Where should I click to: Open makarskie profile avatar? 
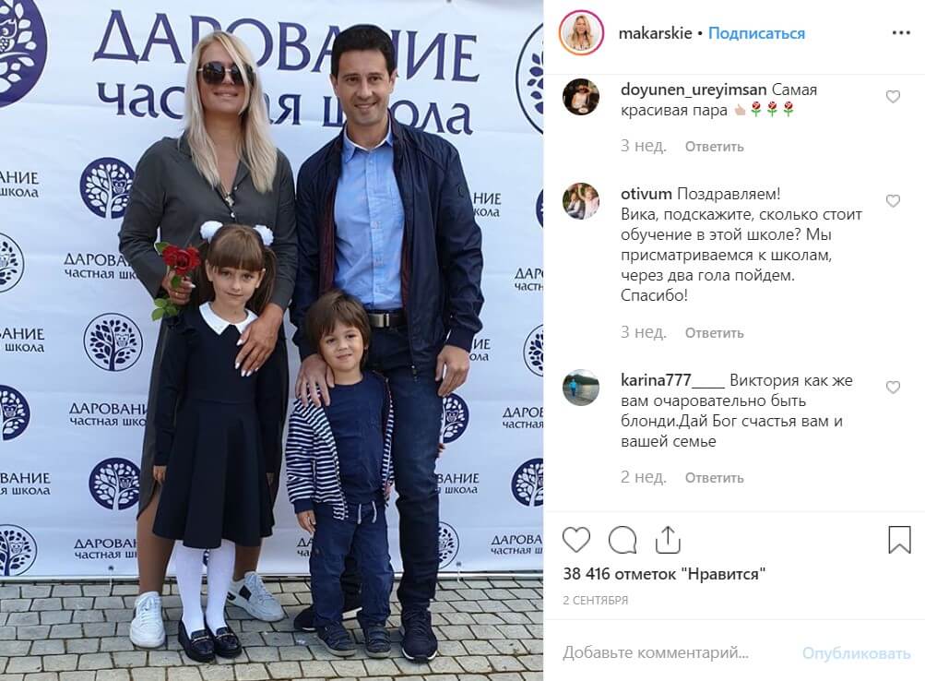click(580, 33)
